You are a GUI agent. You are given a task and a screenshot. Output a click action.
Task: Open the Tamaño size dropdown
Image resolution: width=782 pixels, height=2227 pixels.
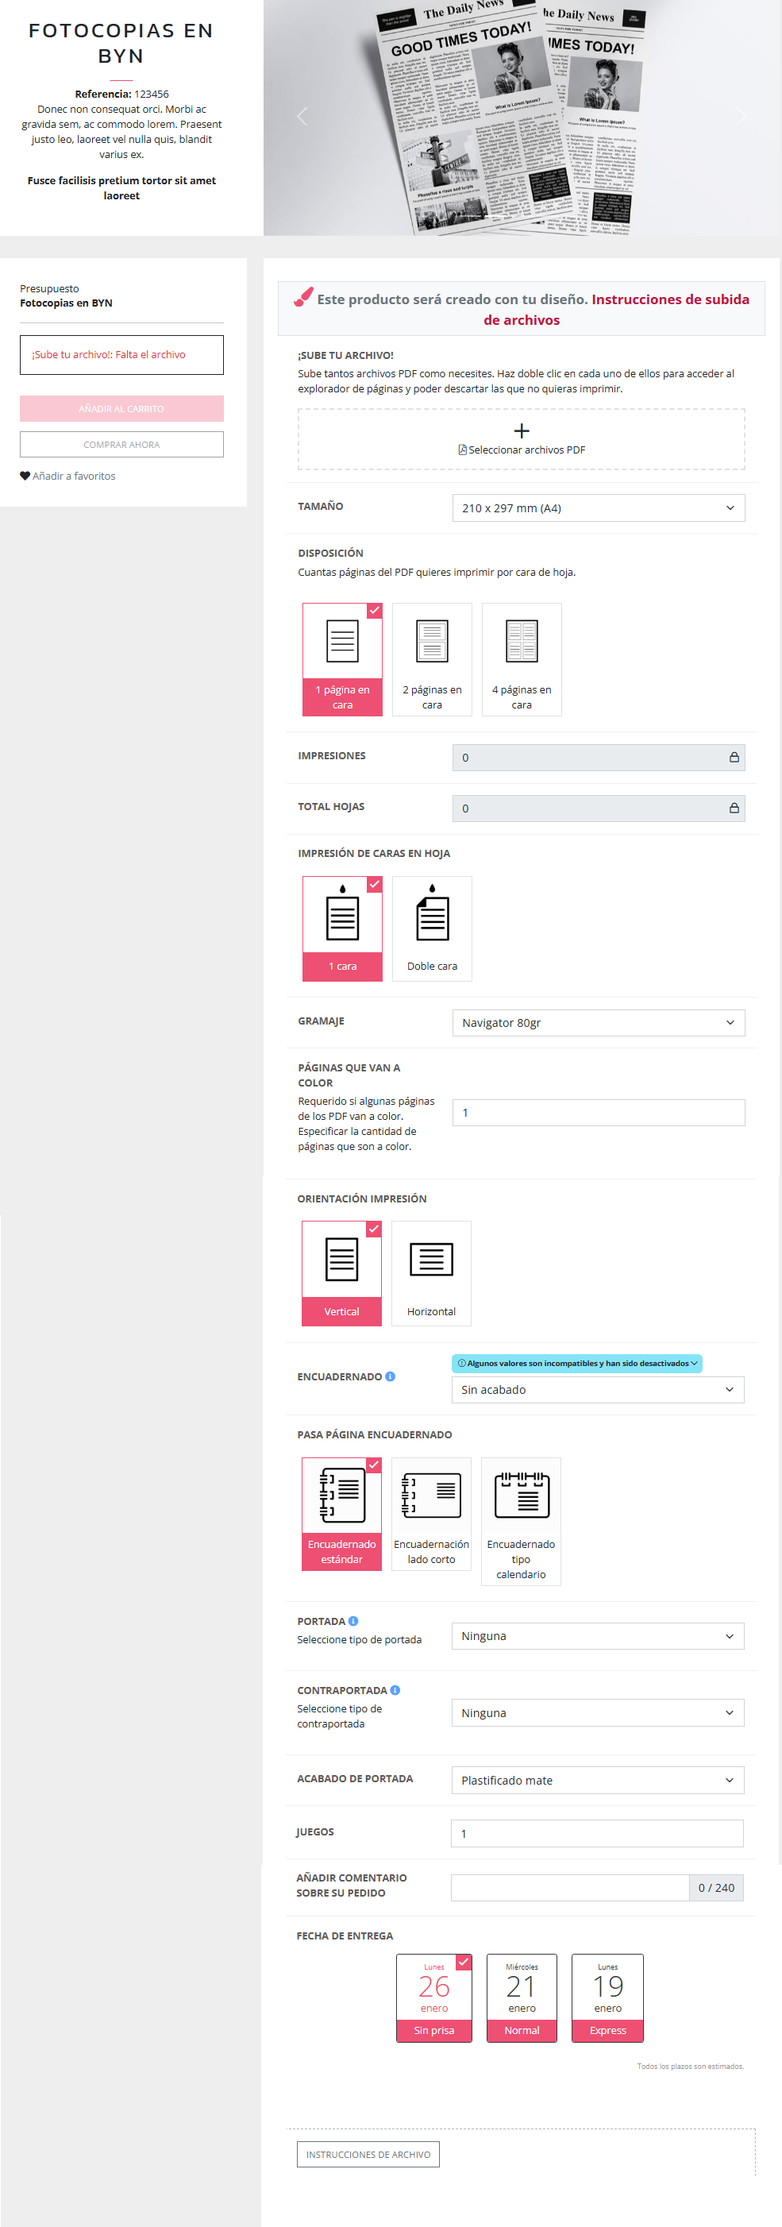click(598, 508)
